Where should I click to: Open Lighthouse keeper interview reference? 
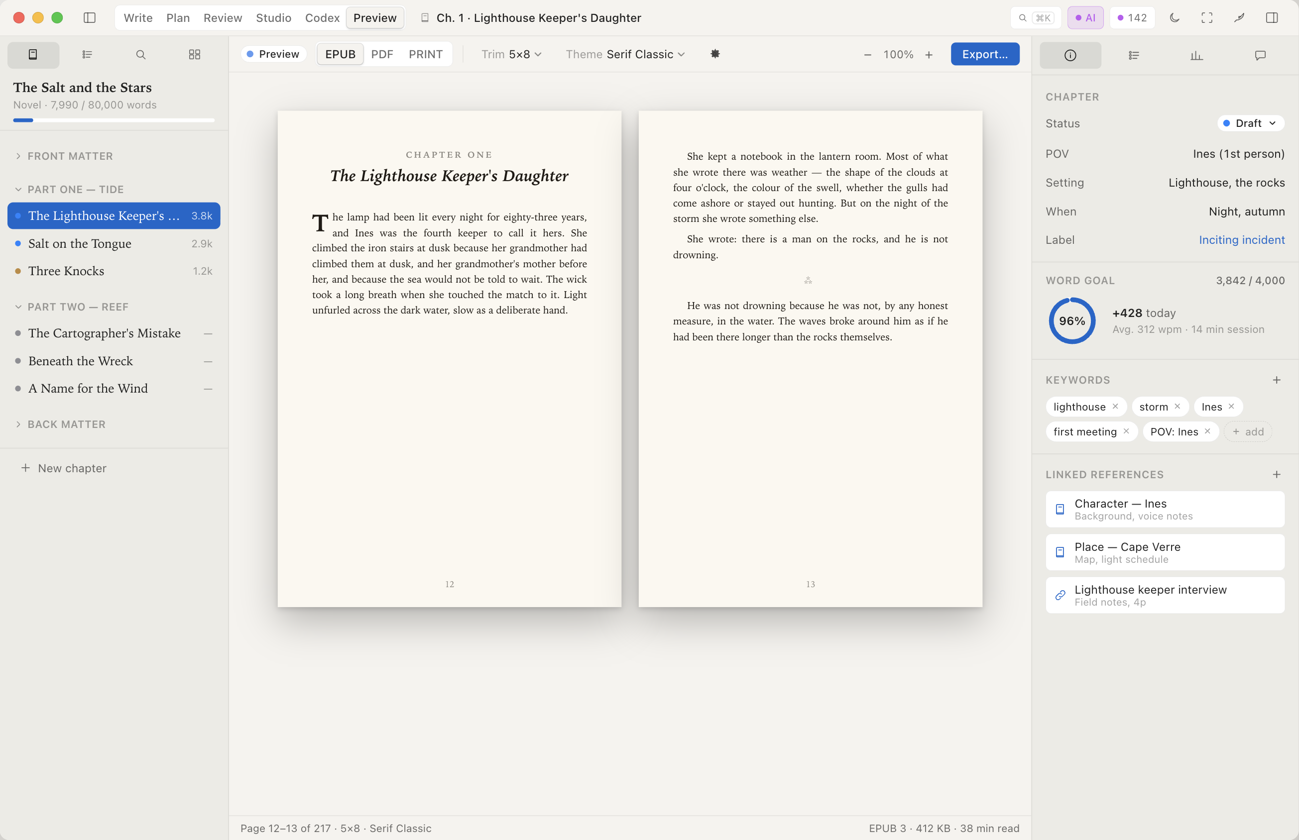[1165, 595]
